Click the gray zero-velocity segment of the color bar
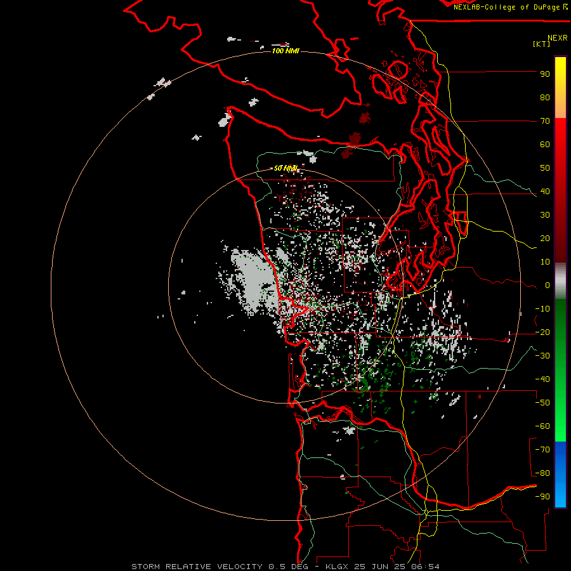The height and width of the screenshot is (571, 571). [x=560, y=281]
